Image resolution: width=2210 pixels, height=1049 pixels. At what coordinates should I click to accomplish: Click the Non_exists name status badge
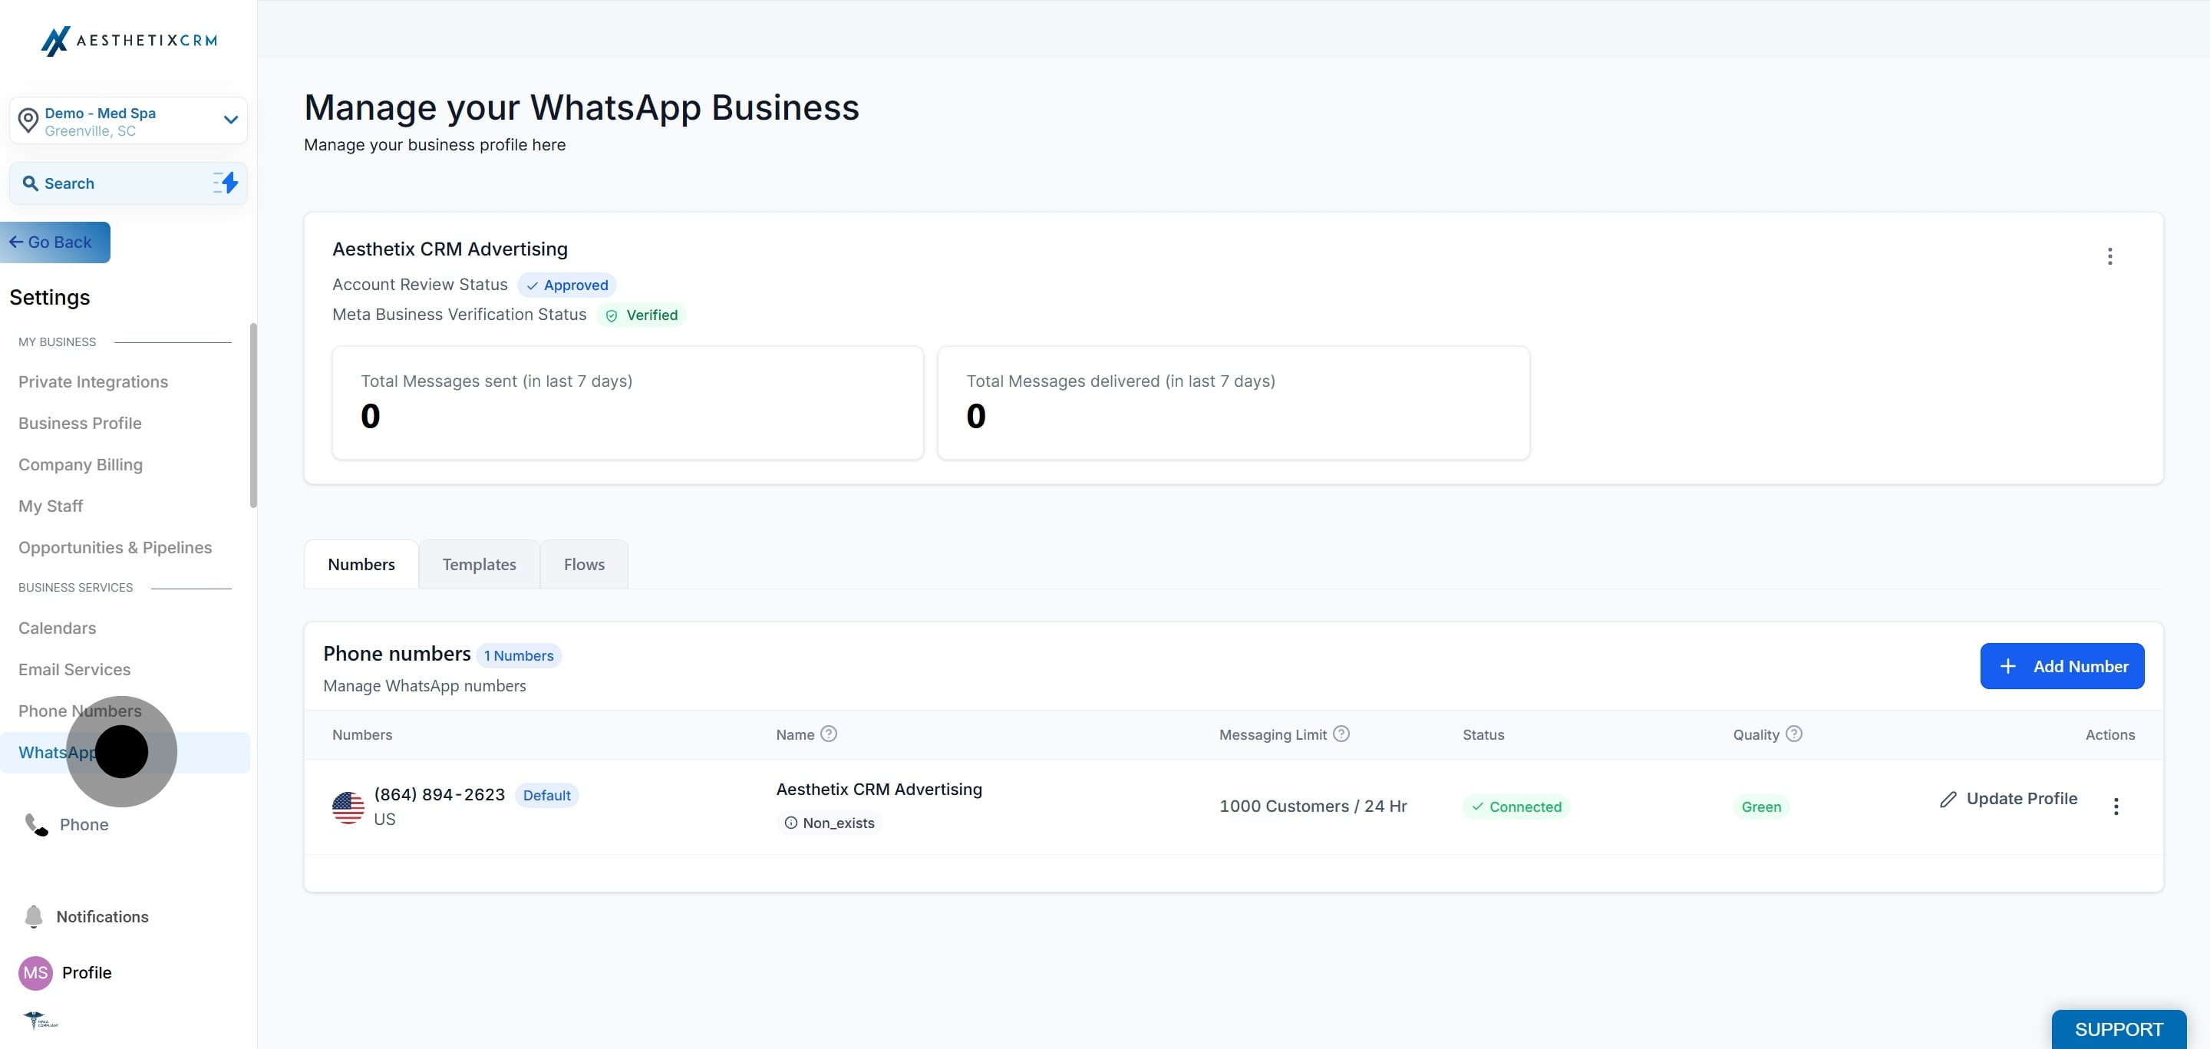[830, 823]
